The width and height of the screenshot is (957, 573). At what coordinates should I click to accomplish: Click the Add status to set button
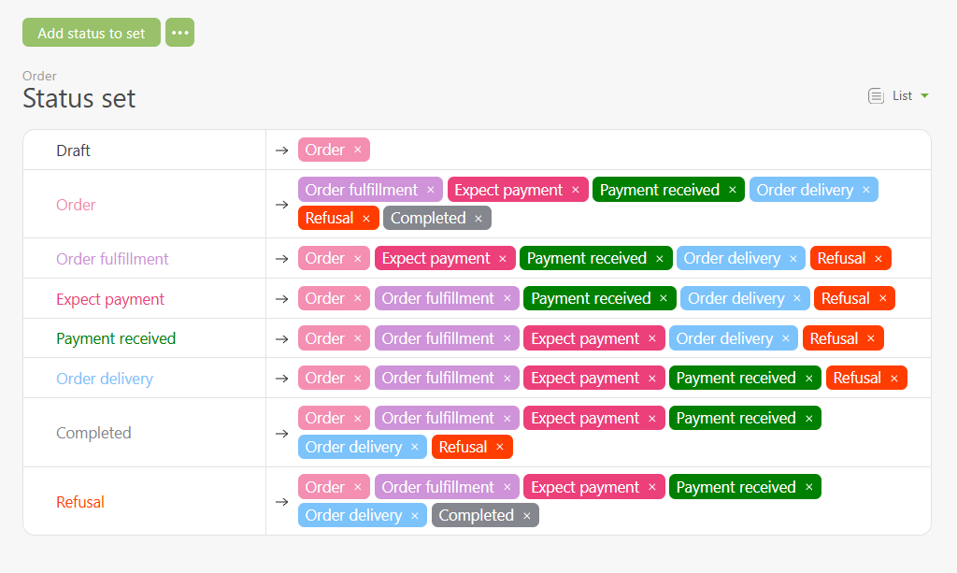coord(92,33)
